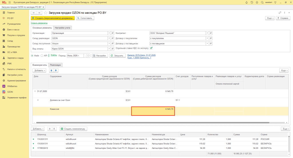This screenshot has height=158, width=293.
Task: Open Файлы link
Action: [54, 55]
